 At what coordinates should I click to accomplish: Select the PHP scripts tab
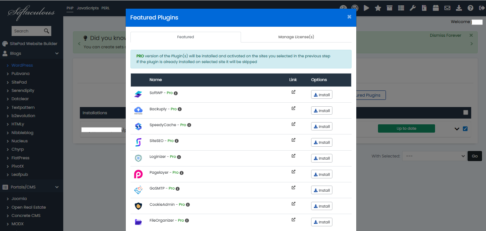[70, 8]
